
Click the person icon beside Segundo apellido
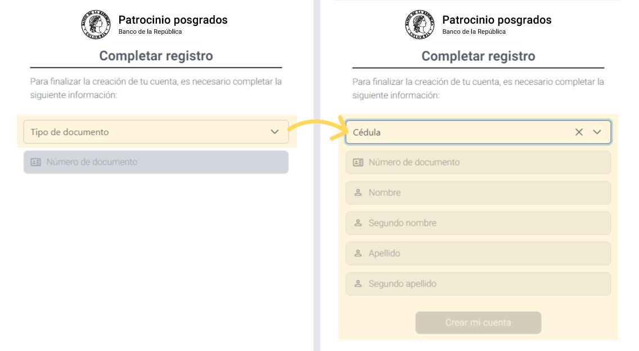[x=358, y=283]
